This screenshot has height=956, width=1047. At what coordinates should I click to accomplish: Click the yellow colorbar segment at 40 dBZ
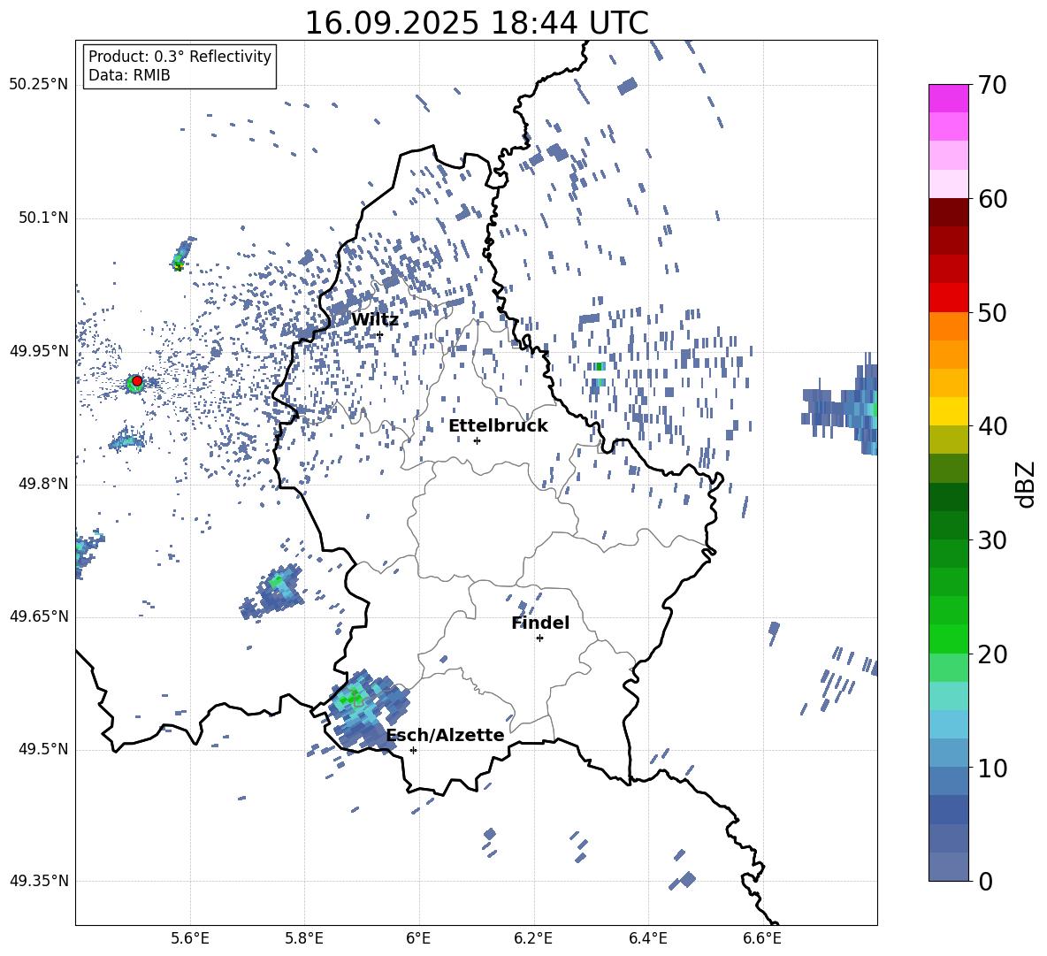tap(948, 411)
